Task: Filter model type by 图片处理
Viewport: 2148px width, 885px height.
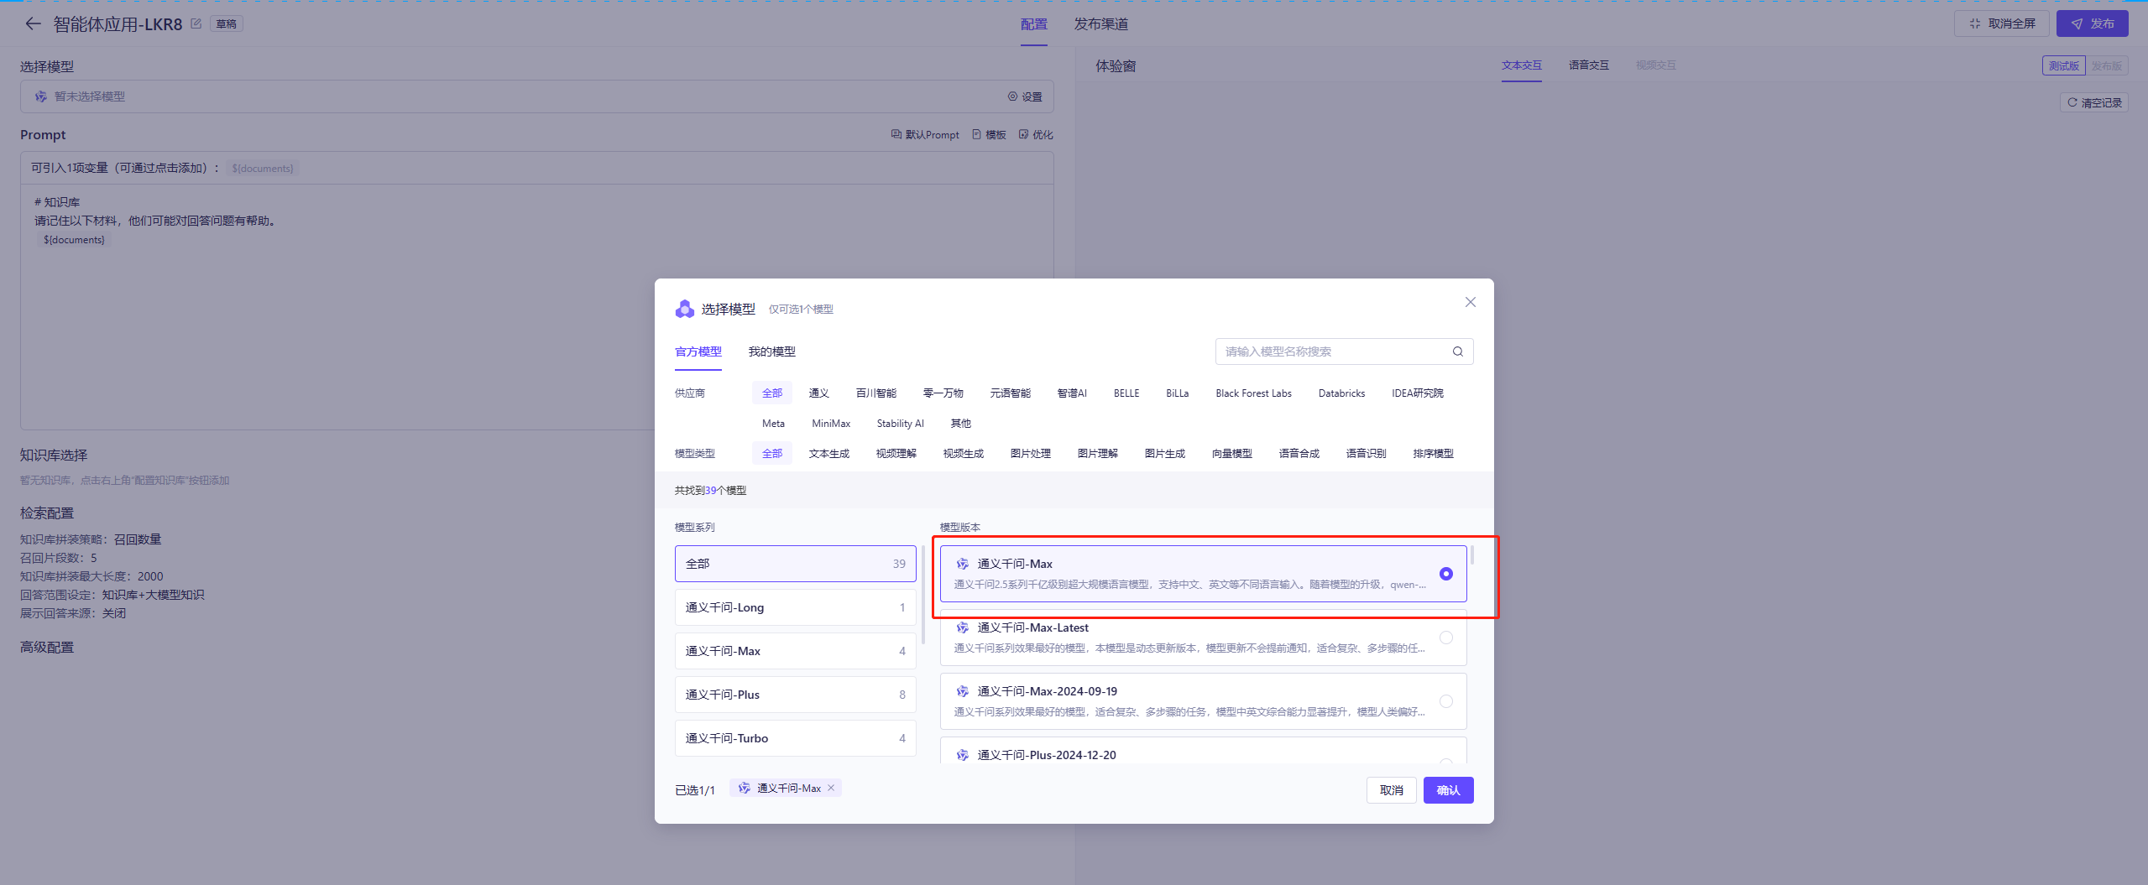Action: [1031, 454]
